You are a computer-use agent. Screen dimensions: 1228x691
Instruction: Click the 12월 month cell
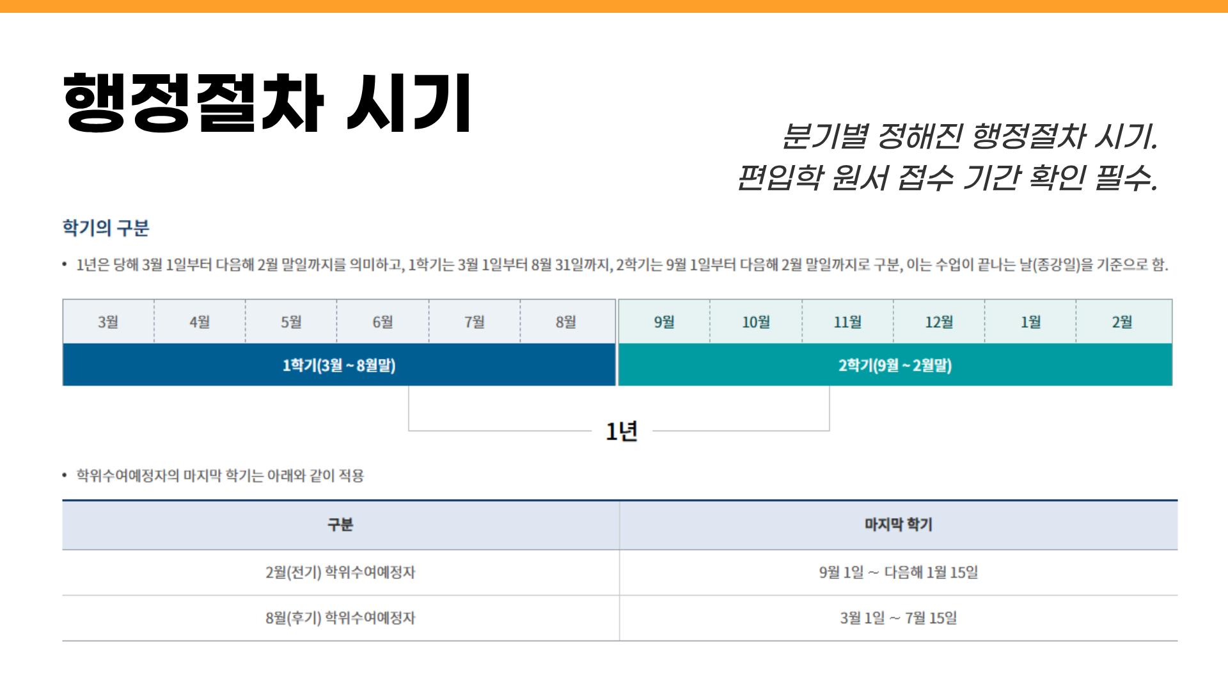[939, 321]
